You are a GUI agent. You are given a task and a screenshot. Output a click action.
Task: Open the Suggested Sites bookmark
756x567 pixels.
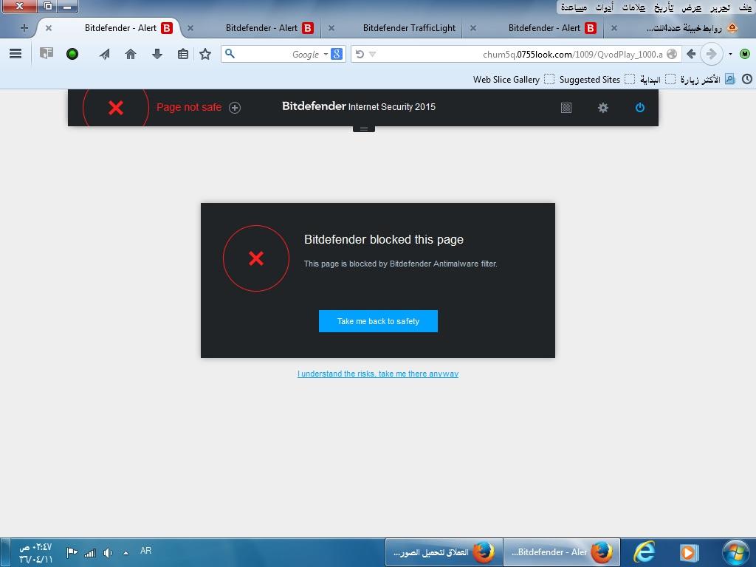pyautogui.click(x=597, y=79)
